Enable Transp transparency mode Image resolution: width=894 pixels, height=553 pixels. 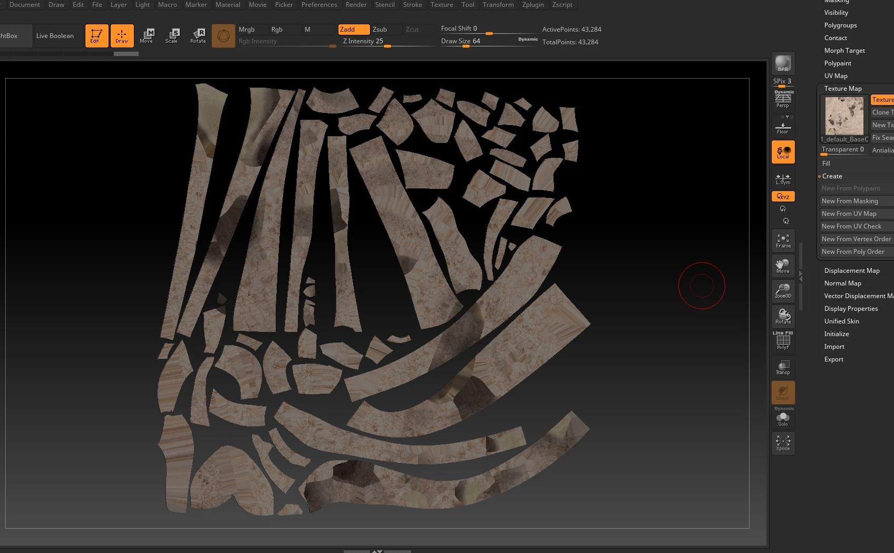pos(783,367)
